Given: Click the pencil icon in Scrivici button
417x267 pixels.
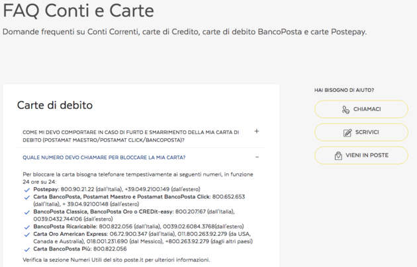Looking at the screenshot, I should point(347,132).
